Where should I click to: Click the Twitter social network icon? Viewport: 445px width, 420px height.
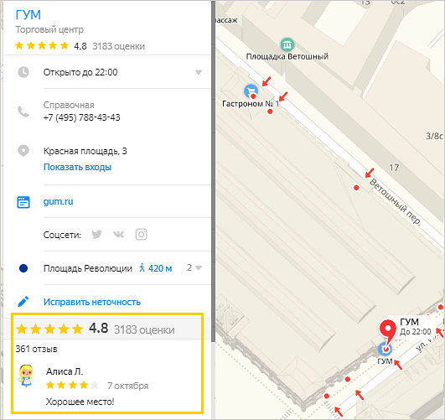pyautogui.click(x=96, y=235)
